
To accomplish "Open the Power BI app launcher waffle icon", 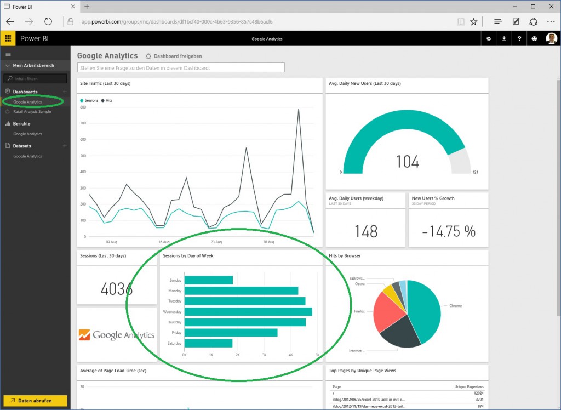I will 8,38.
